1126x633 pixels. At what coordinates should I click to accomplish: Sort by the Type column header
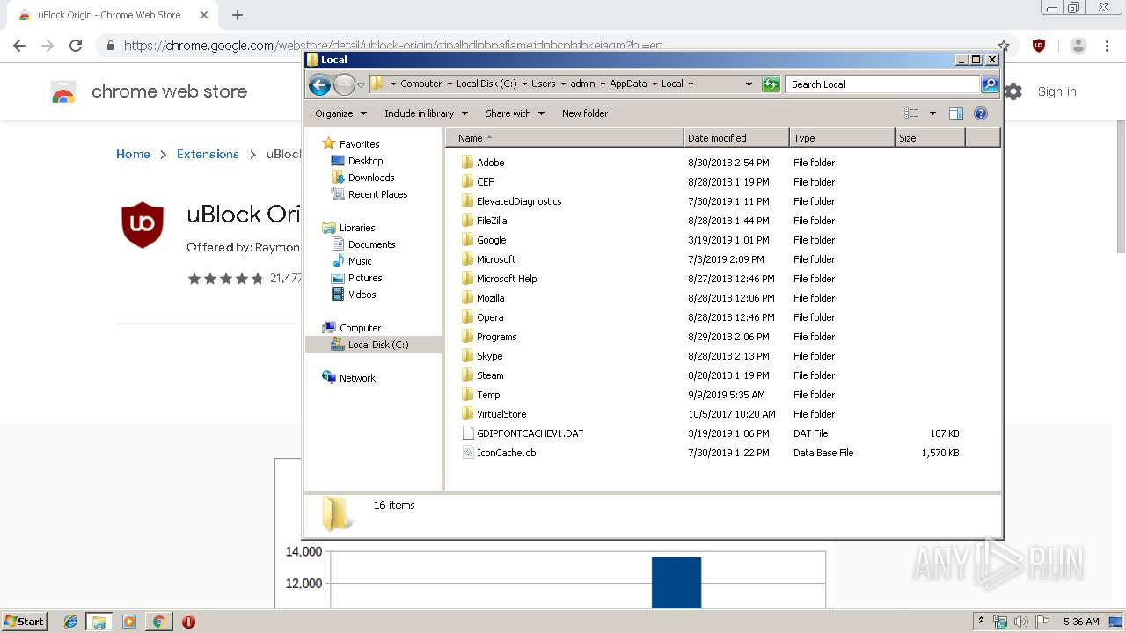click(842, 138)
